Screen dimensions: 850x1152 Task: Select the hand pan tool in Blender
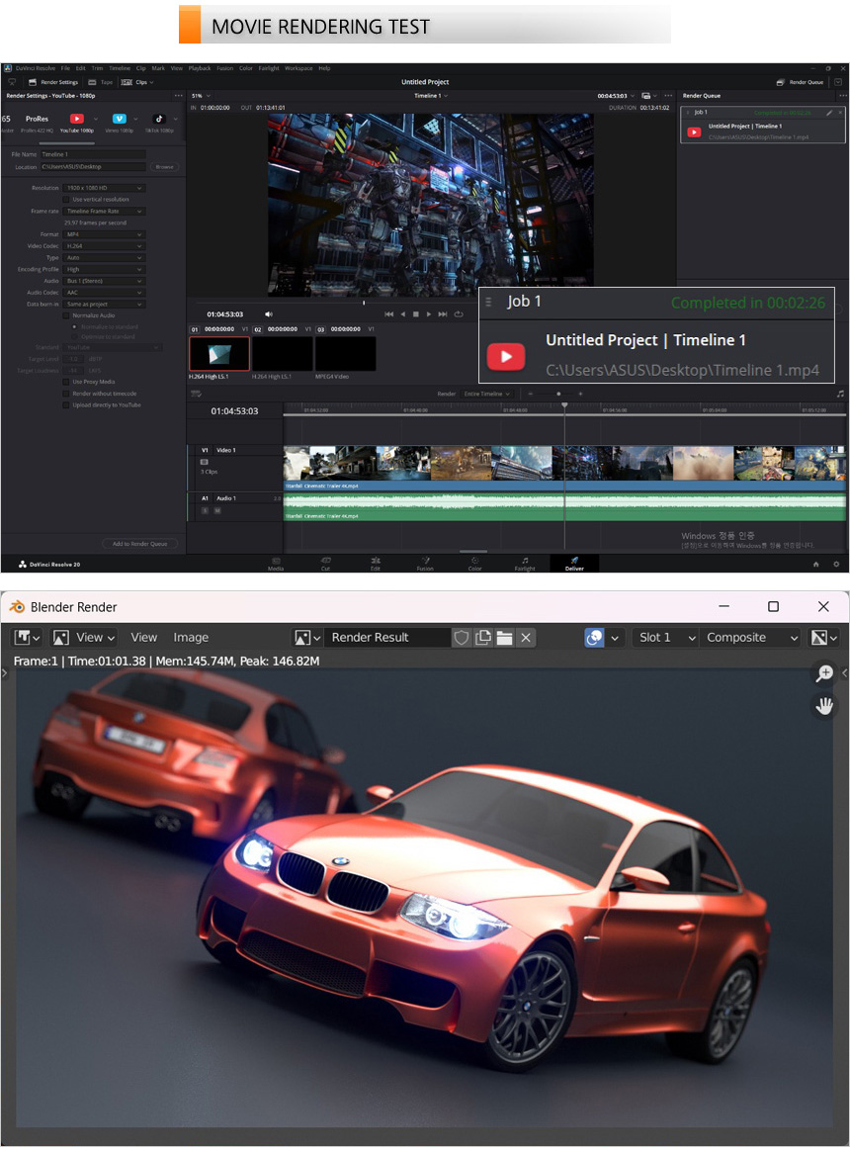click(x=823, y=706)
